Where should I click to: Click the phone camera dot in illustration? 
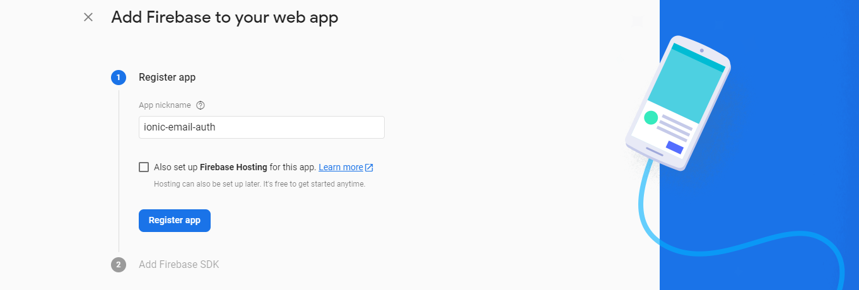[701, 50]
